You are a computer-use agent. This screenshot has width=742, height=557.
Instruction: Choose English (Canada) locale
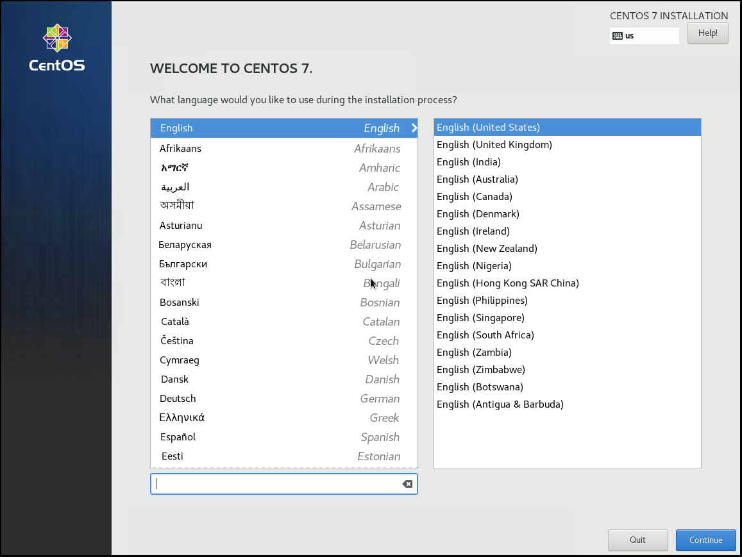474,197
